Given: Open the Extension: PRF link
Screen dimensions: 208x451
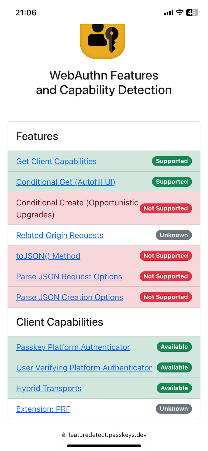Looking at the screenshot, I should click(43, 409).
